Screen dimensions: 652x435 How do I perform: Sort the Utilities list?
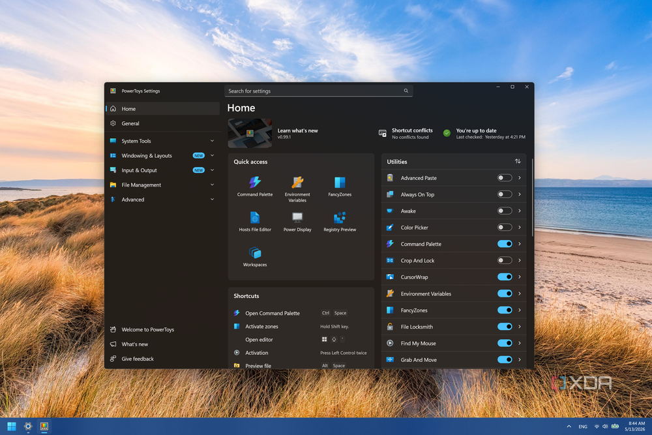pos(518,161)
